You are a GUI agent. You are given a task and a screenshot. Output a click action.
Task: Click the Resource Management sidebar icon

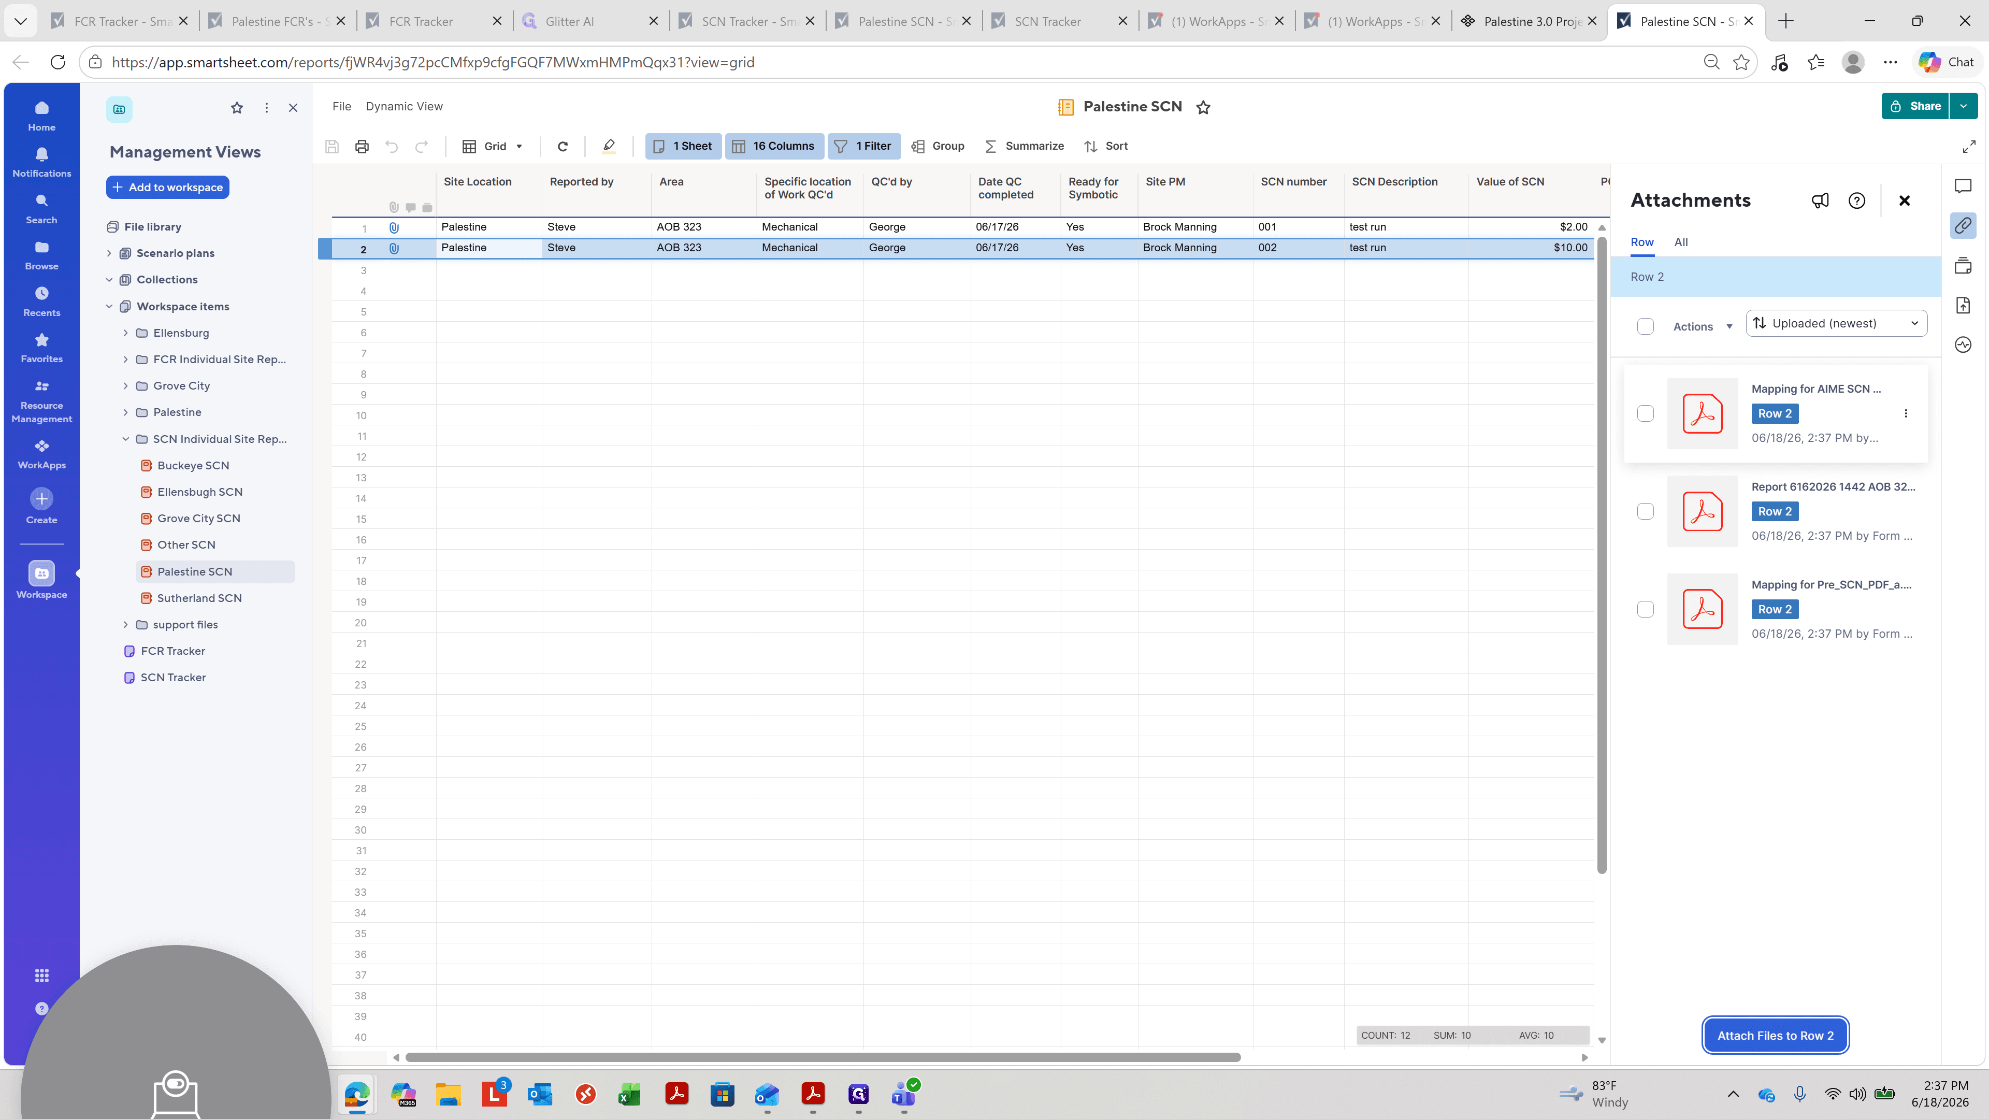[41, 401]
